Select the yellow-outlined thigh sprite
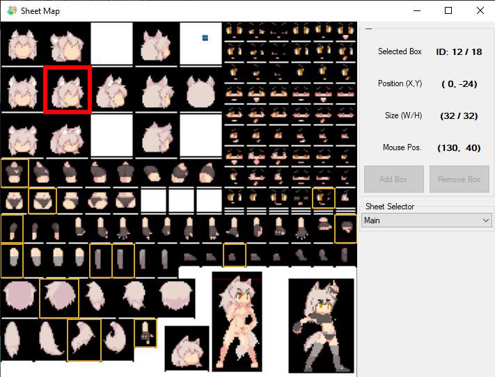This screenshot has height=377, width=495. point(12,261)
